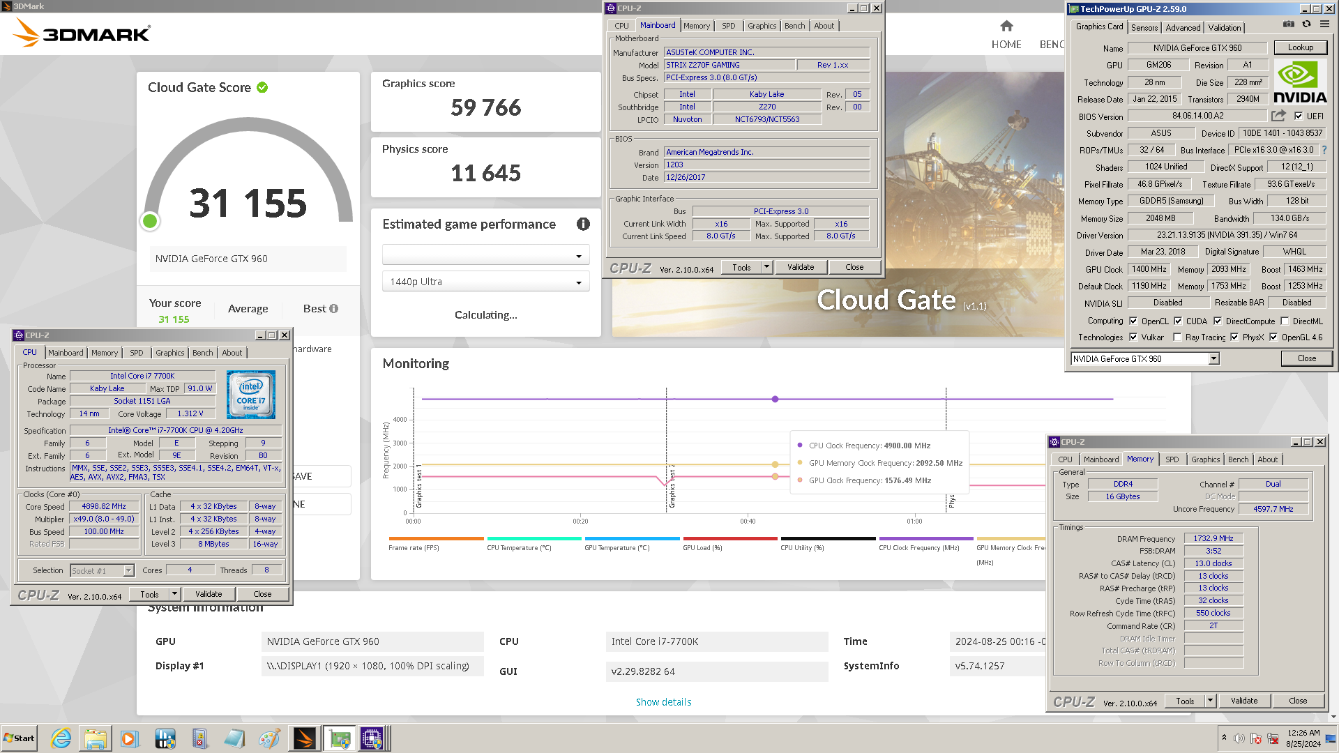Toggle the DirectML checkbox
Viewport: 1339px width, 753px height.
tap(1285, 321)
